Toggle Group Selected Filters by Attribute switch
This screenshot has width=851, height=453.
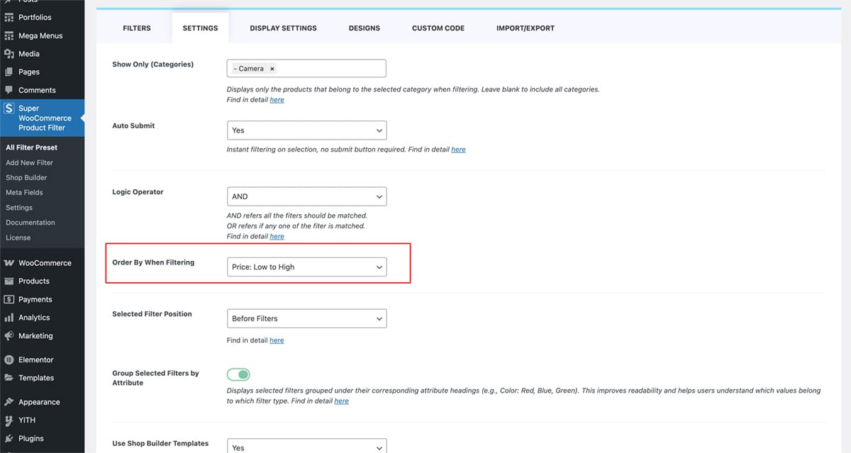(x=238, y=374)
